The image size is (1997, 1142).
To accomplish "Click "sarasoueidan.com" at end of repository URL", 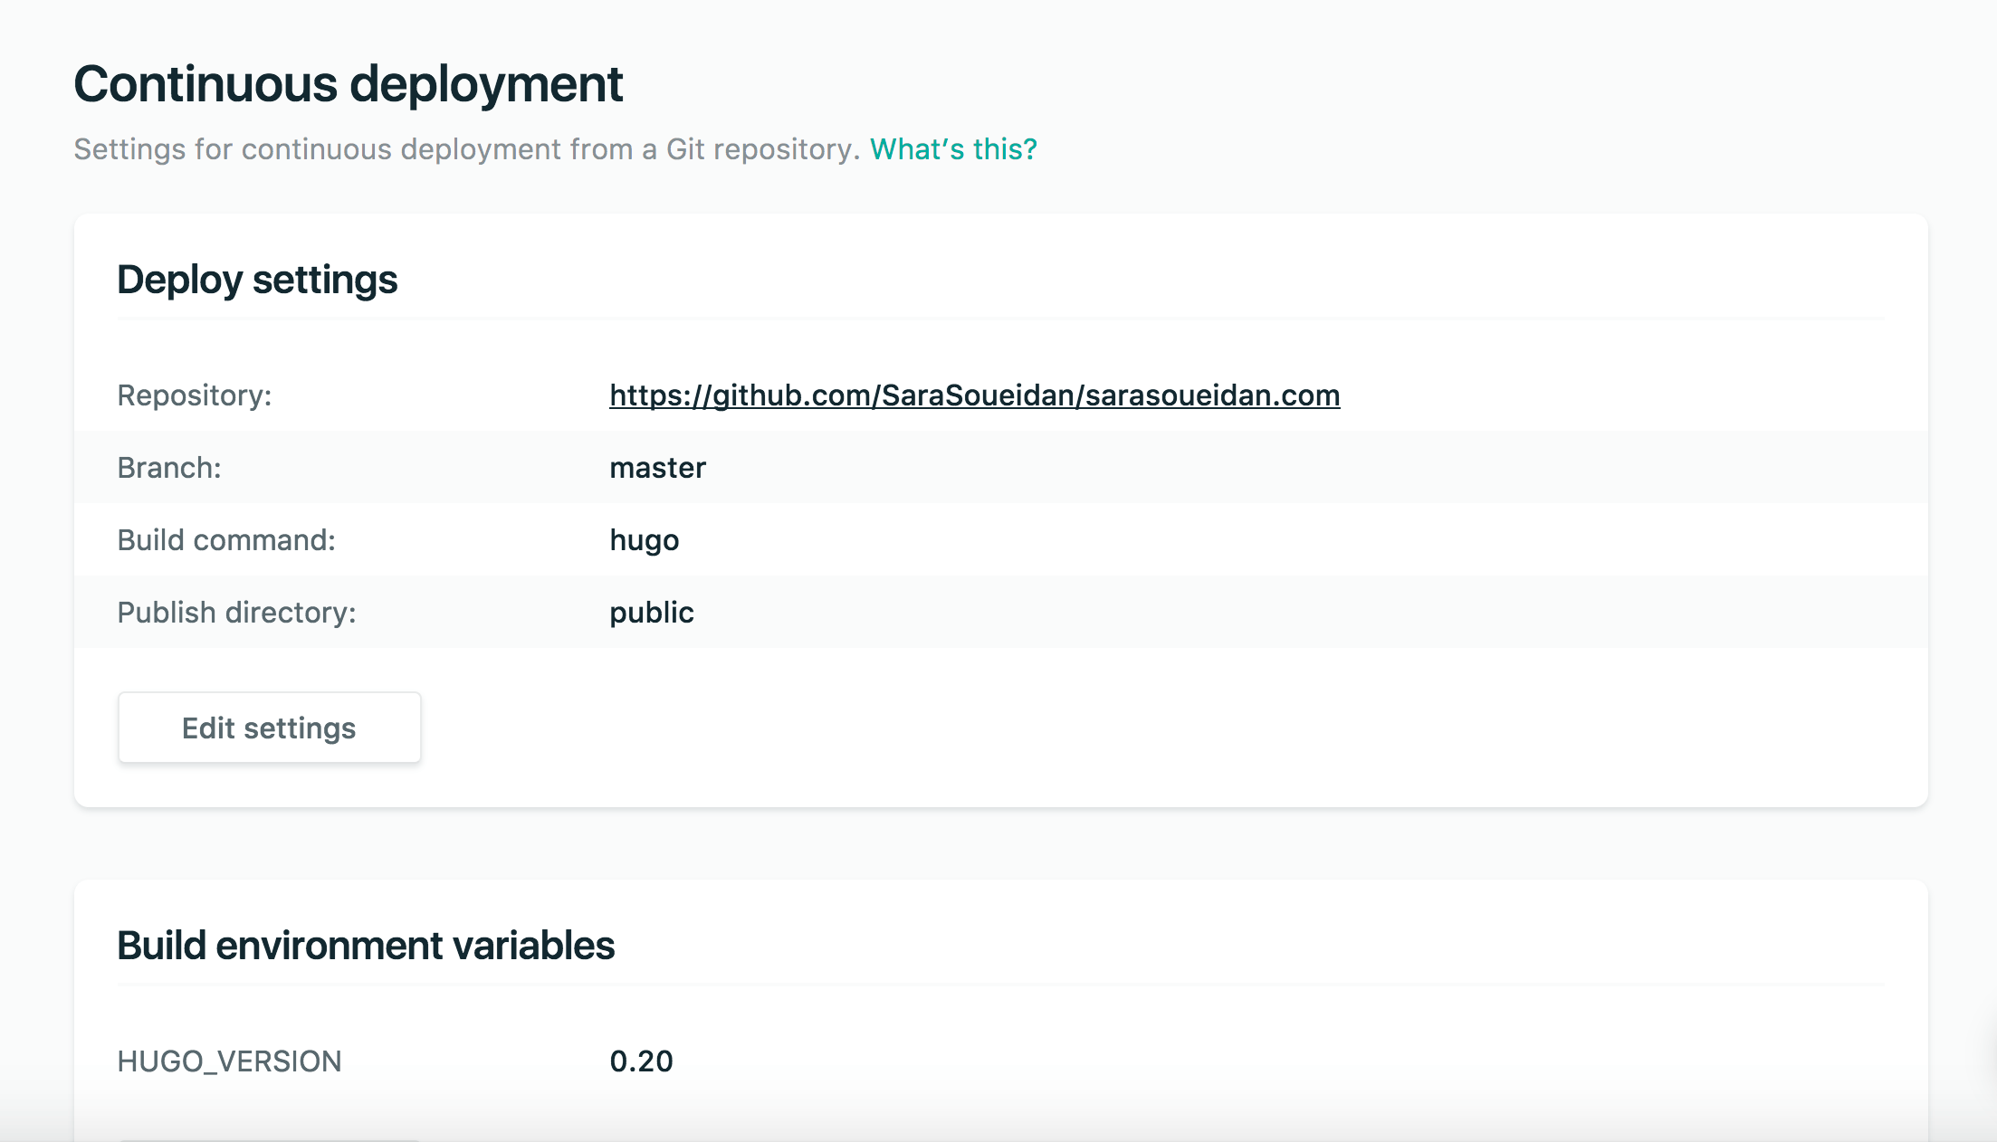I will (x=1213, y=395).
